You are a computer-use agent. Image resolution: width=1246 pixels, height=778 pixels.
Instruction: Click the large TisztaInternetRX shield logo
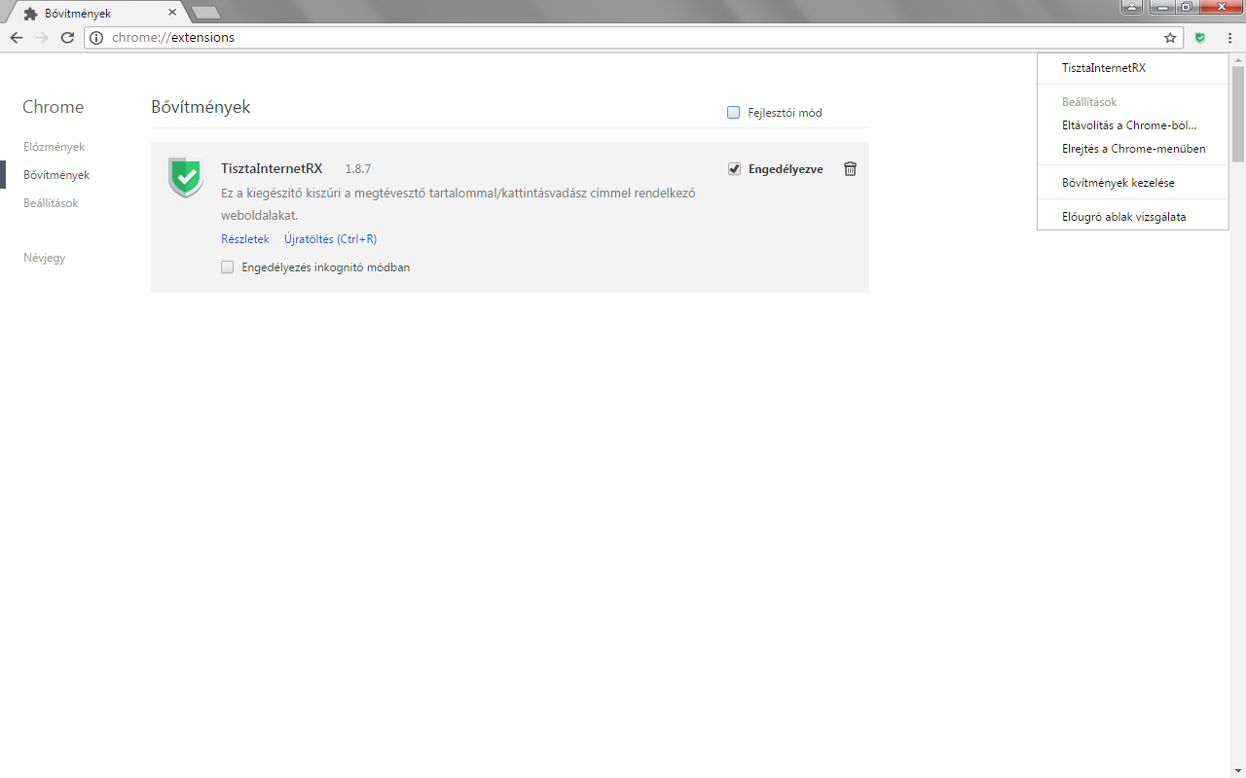pos(186,178)
